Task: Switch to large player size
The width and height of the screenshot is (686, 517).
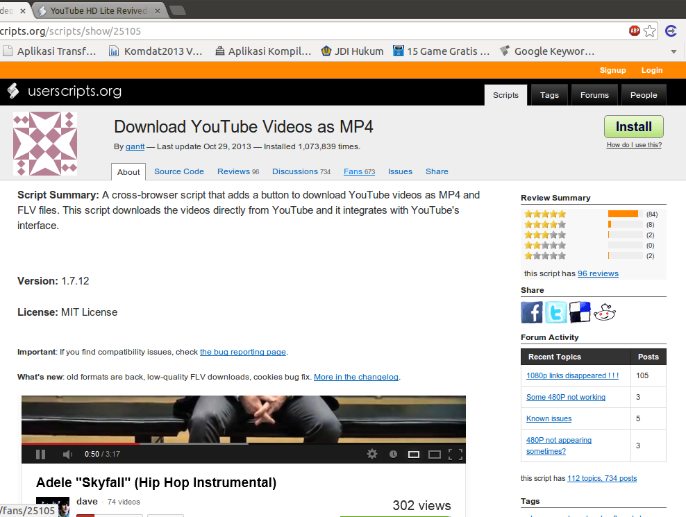Action: click(x=435, y=455)
